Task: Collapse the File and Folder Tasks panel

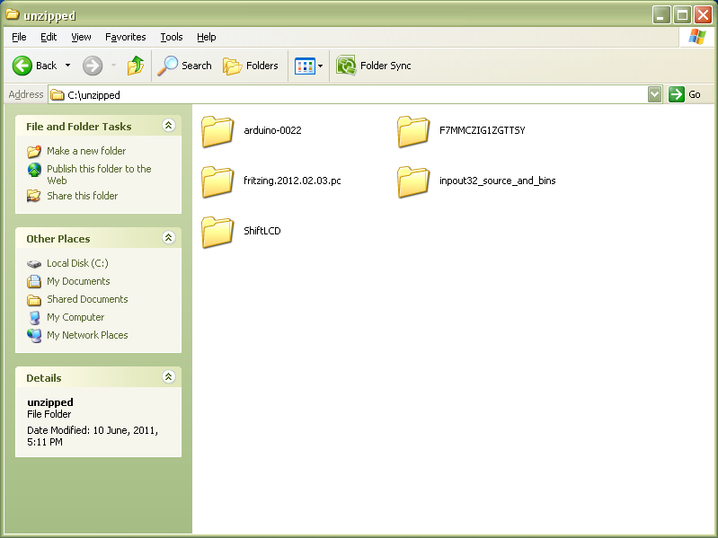Action: (169, 126)
